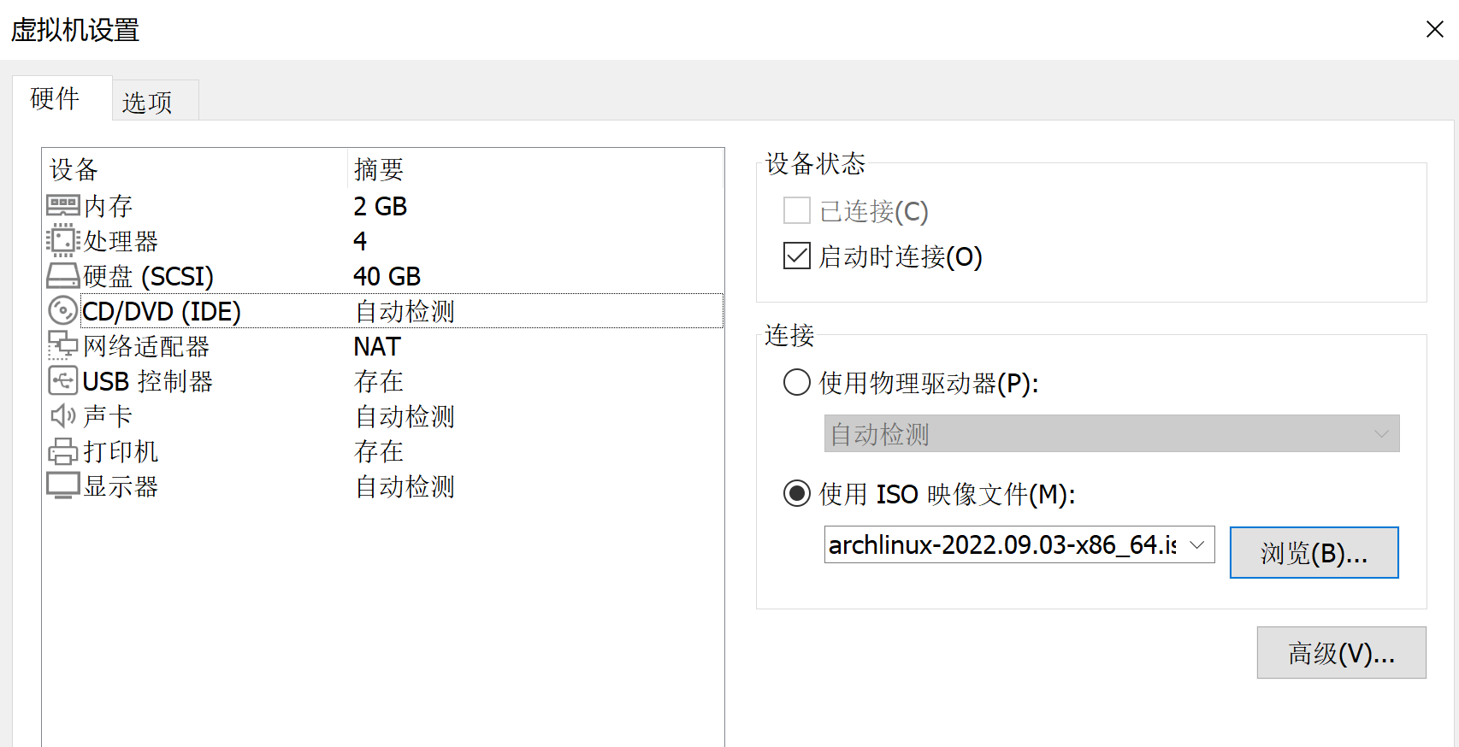Toggle the 已连接 checkbox
This screenshot has height=747, width=1459.
(x=797, y=210)
